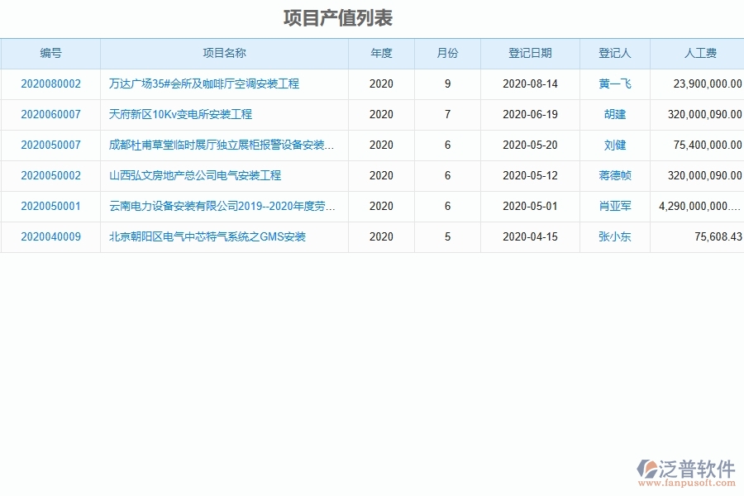The image size is (744, 496).
Task: Click registrant 蒋德帧
Action: click(613, 175)
